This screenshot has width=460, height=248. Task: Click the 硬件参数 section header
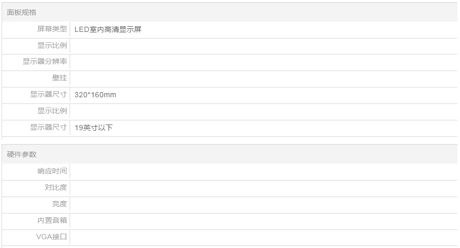(x=22, y=154)
